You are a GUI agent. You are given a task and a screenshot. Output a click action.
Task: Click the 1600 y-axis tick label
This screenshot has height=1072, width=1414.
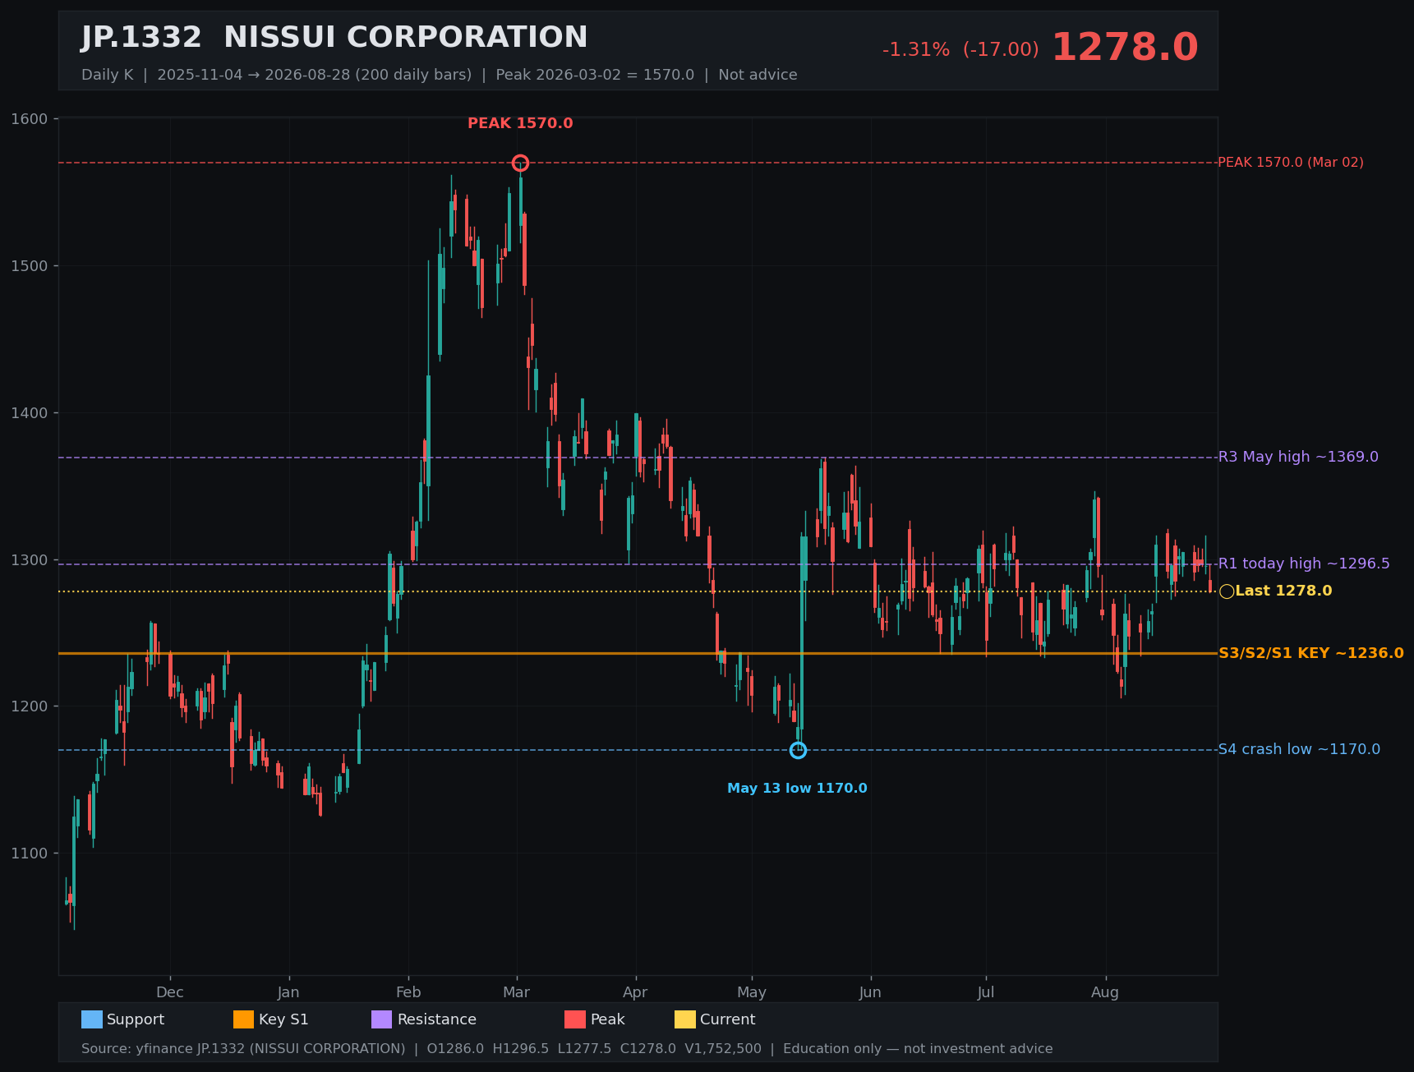(x=30, y=119)
